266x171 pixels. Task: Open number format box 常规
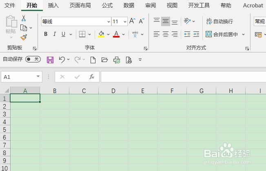(260, 22)
